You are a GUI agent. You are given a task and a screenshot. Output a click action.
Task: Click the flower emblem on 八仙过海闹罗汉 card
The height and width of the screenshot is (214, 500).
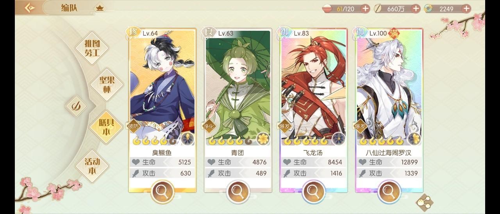[414, 139]
